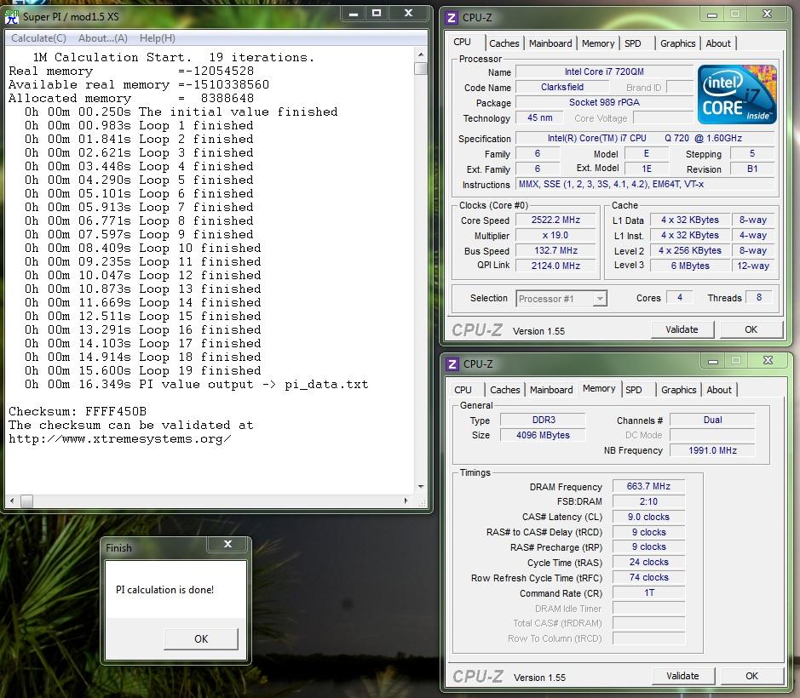This screenshot has height=698, width=800.
Task: Click OK in the Finish dialog
Action: tap(201, 639)
